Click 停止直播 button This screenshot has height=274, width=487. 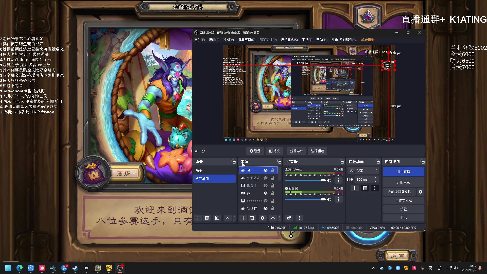click(x=404, y=172)
